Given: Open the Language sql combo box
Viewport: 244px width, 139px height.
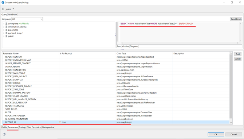Looking at the screenshot, I should (x=27, y=19).
